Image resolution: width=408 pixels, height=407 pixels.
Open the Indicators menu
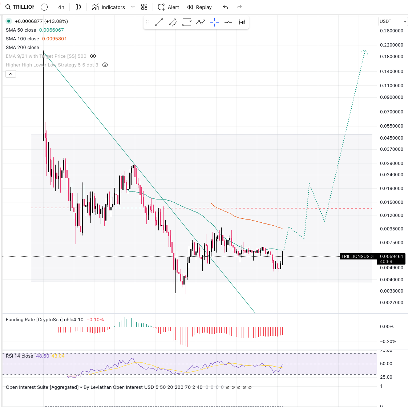pos(108,7)
